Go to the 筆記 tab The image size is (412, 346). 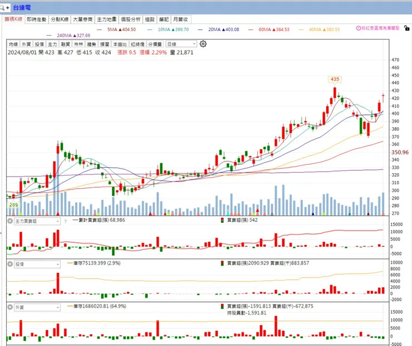(x=164, y=20)
